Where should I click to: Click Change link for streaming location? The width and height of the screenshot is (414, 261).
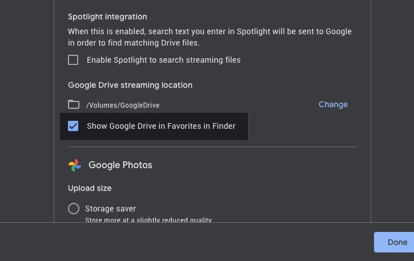click(333, 104)
